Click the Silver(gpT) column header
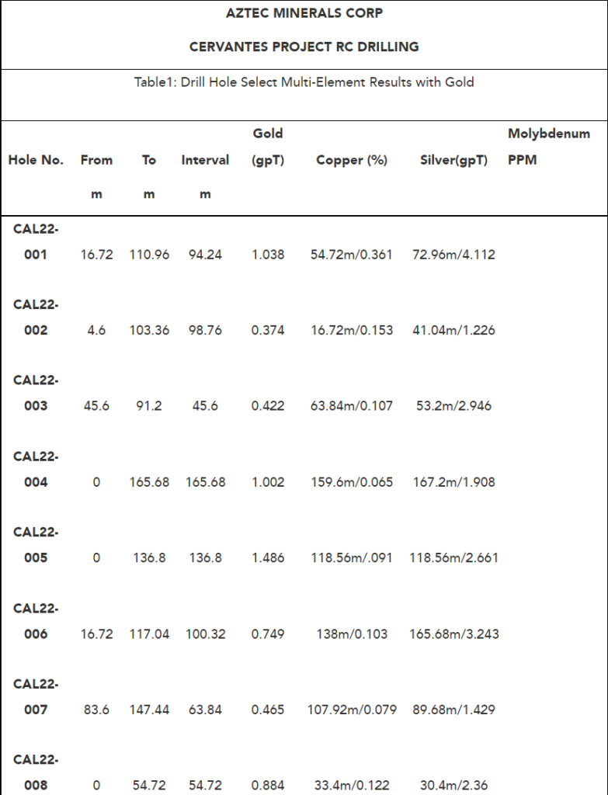This screenshot has height=795, width=608. [453, 160]
